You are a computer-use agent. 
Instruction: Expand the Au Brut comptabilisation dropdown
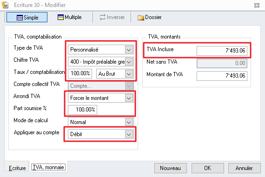tap(129, 74)
